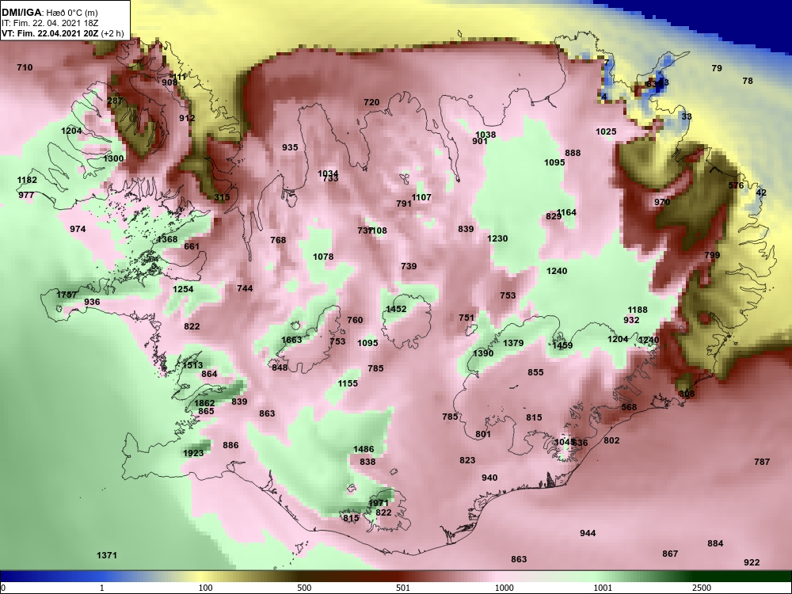Click the map value '1379'

point(513,344)
